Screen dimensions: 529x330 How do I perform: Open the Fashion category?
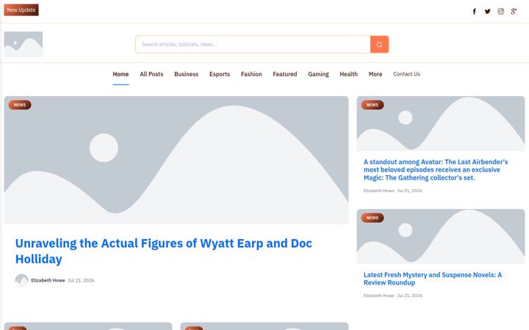click(x=251, y=74)
